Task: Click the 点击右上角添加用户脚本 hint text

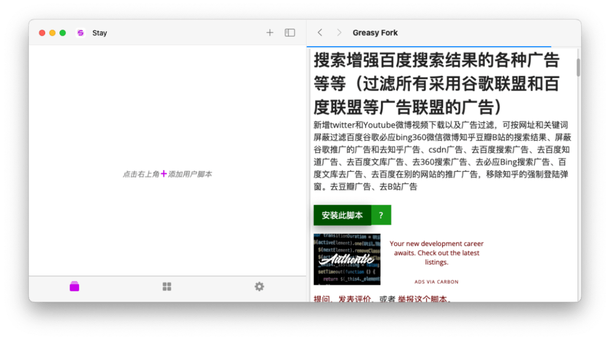Action: (x=167, y=174)
